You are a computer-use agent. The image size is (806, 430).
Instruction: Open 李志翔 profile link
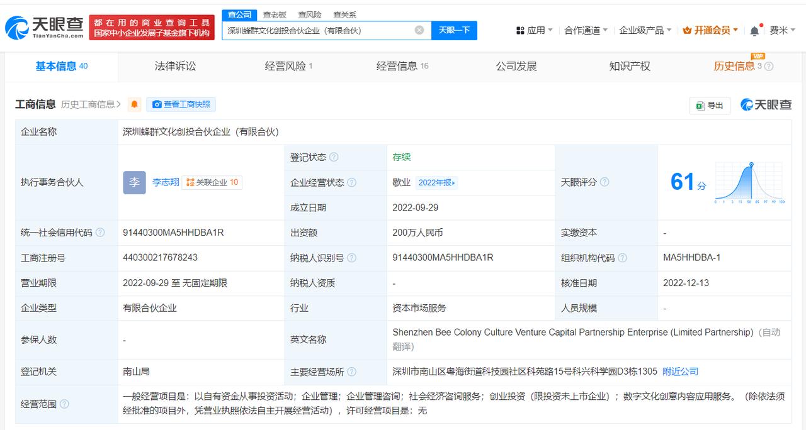[x=166, y=182]
